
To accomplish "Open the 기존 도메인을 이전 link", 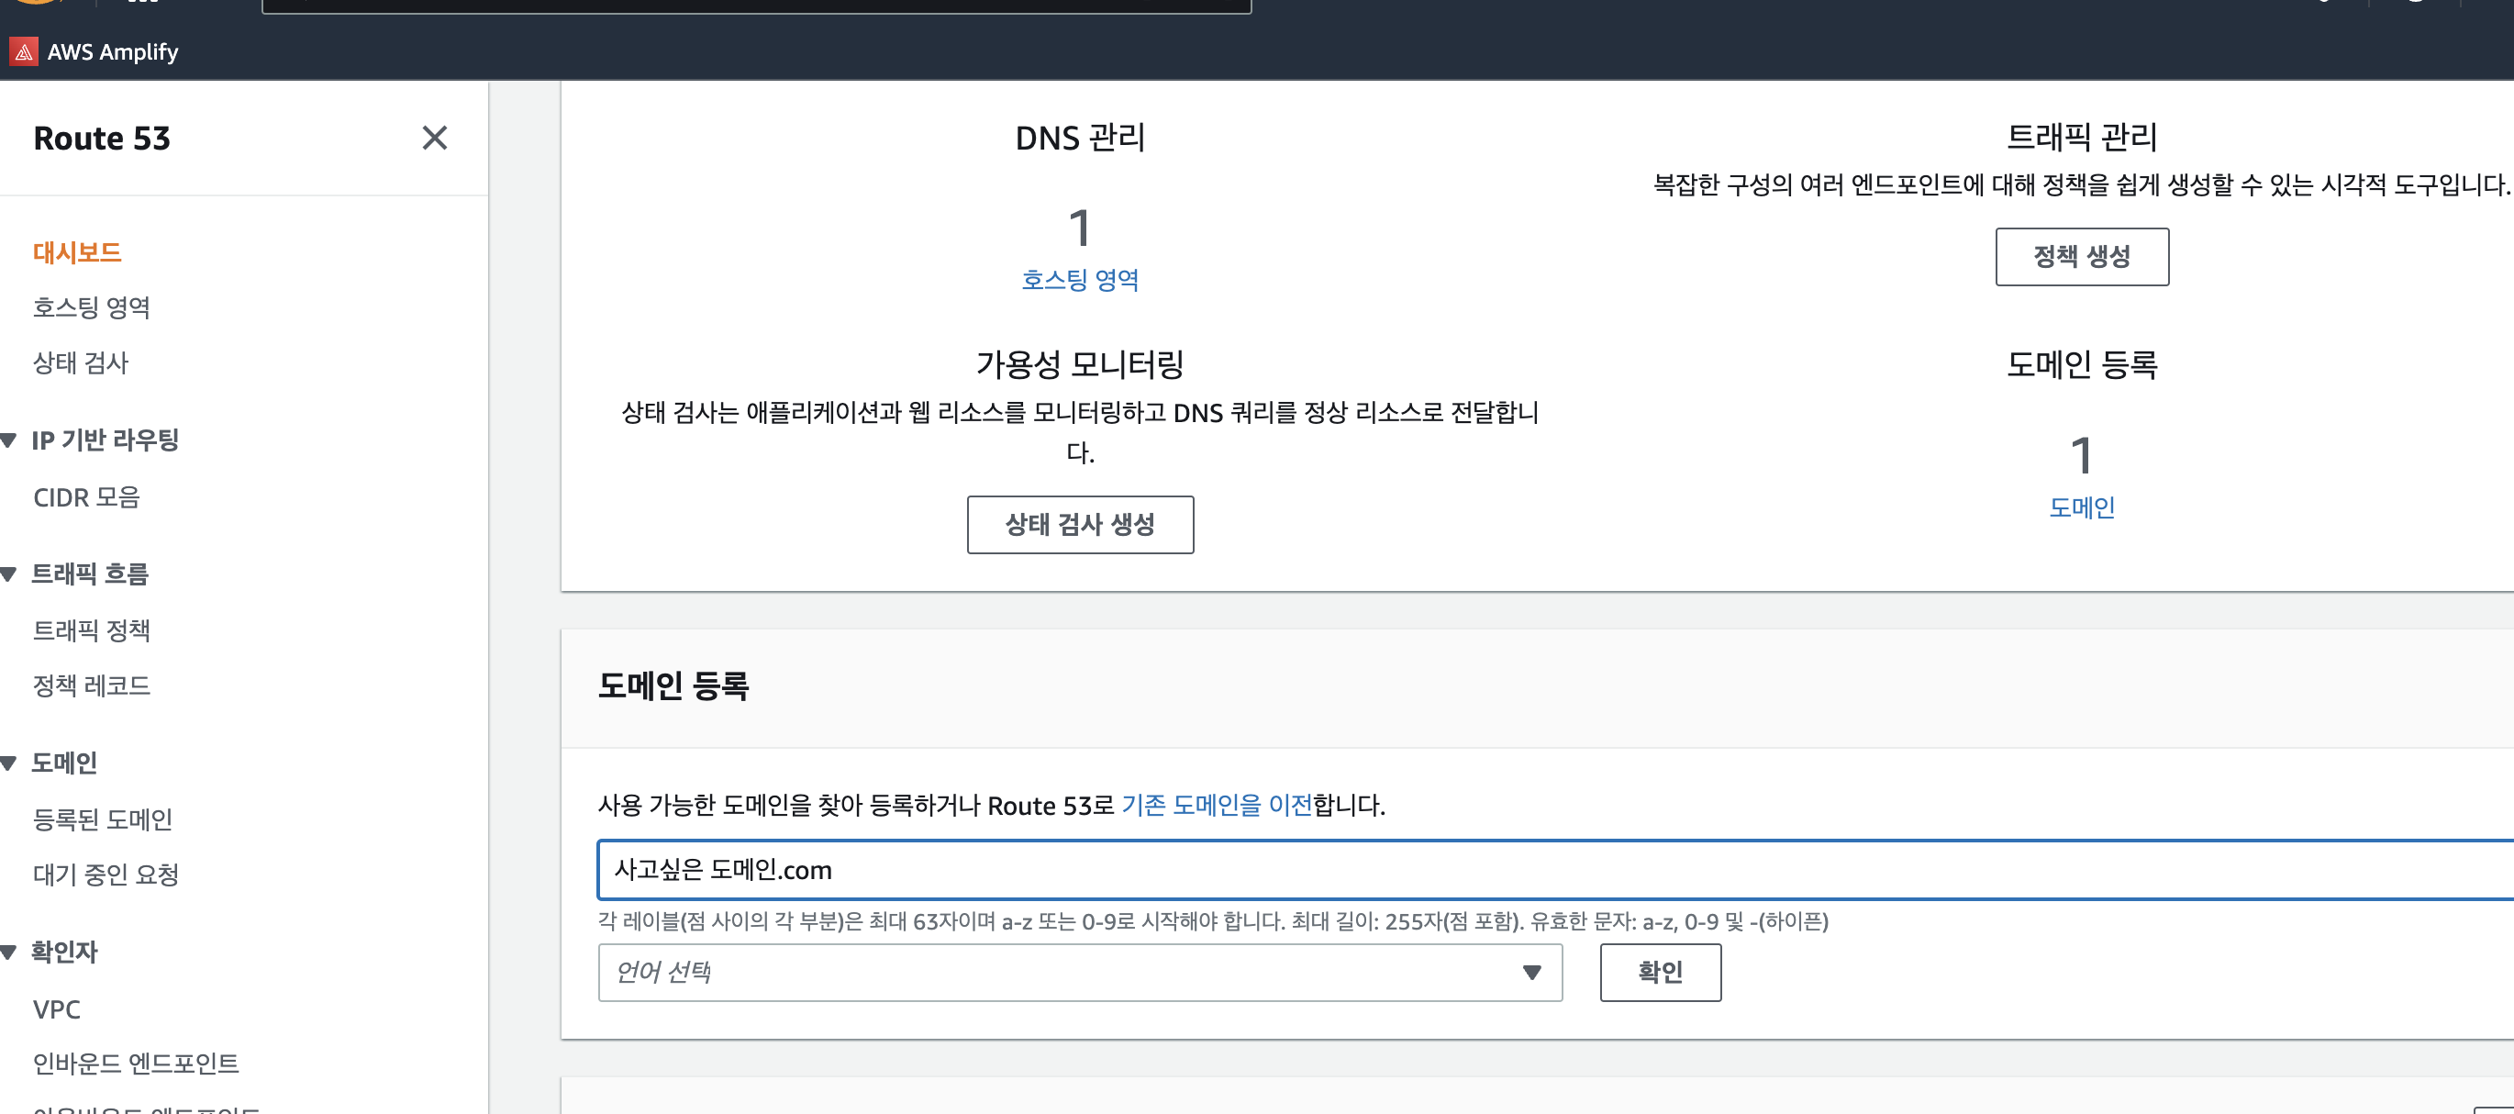I will pos(1216,806).
